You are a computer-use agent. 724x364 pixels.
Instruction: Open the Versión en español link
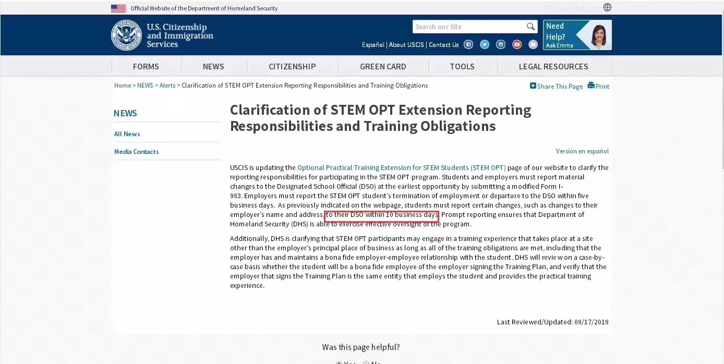pyautogui.click(x=582, y=151)
